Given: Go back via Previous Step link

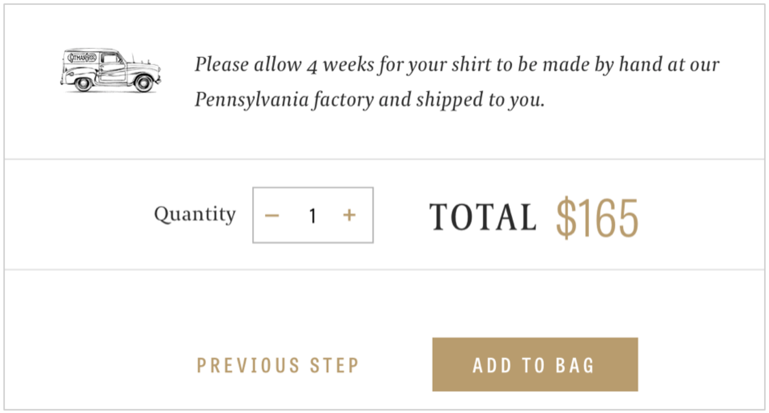Looking at the screenshot, I should tap(278, 365).
